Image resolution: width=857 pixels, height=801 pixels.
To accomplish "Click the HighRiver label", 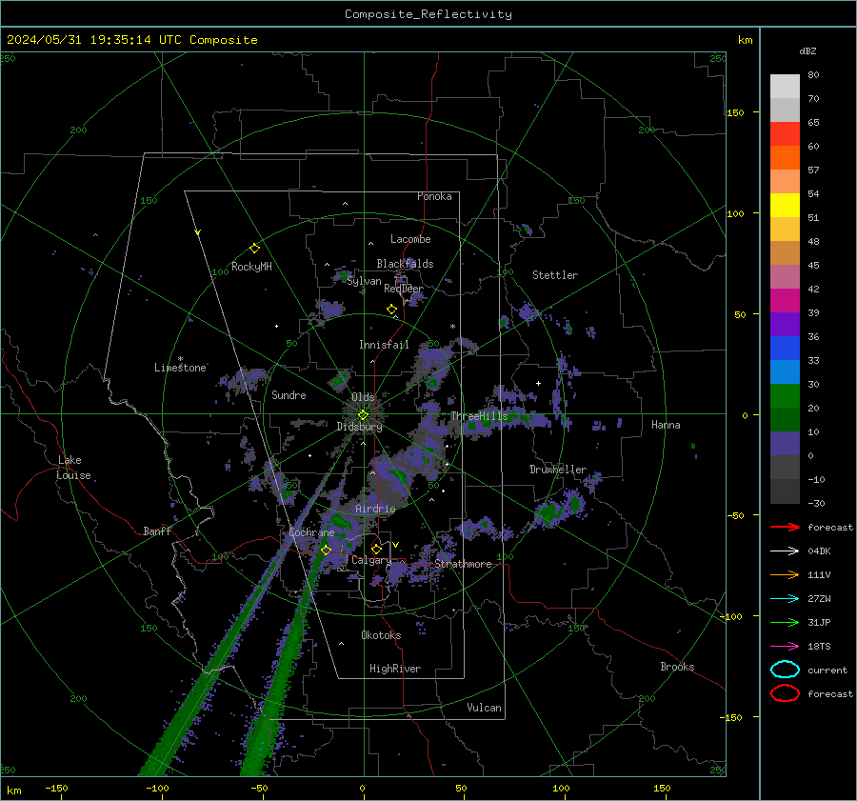I will [395, 669].
